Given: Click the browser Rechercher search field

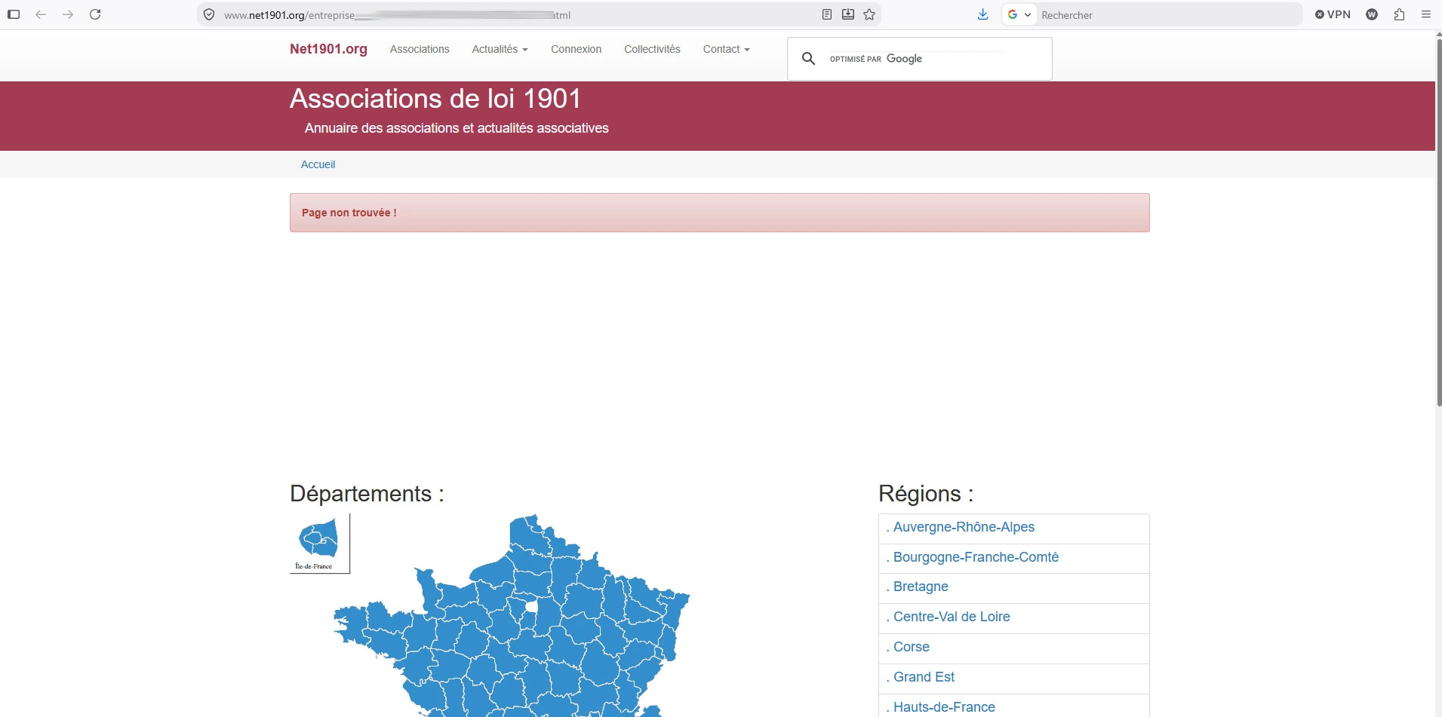Looking at the screenshot, I should tap(1168, 14).
